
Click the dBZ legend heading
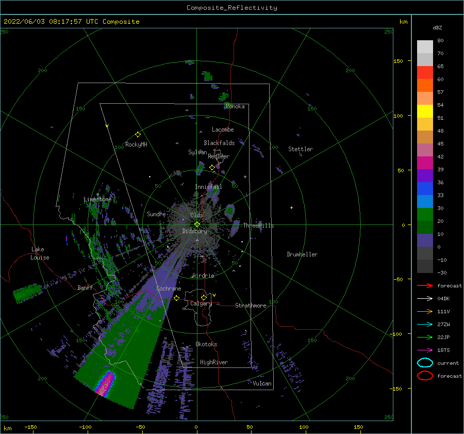(437, 27)
